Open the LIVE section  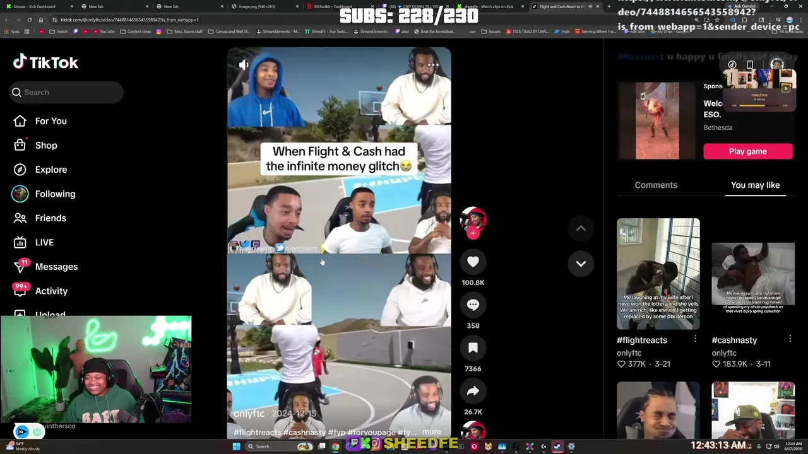pos(33,242)
